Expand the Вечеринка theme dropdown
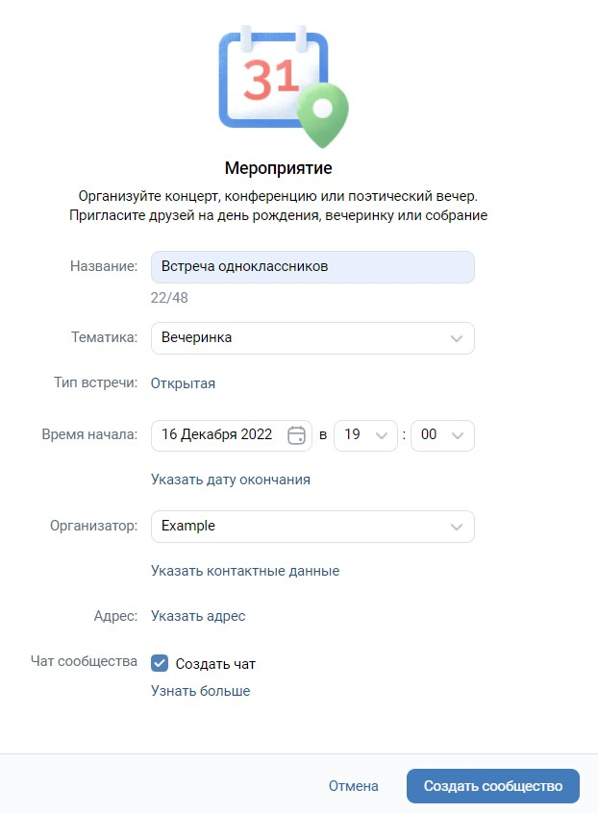 (312, 338)
